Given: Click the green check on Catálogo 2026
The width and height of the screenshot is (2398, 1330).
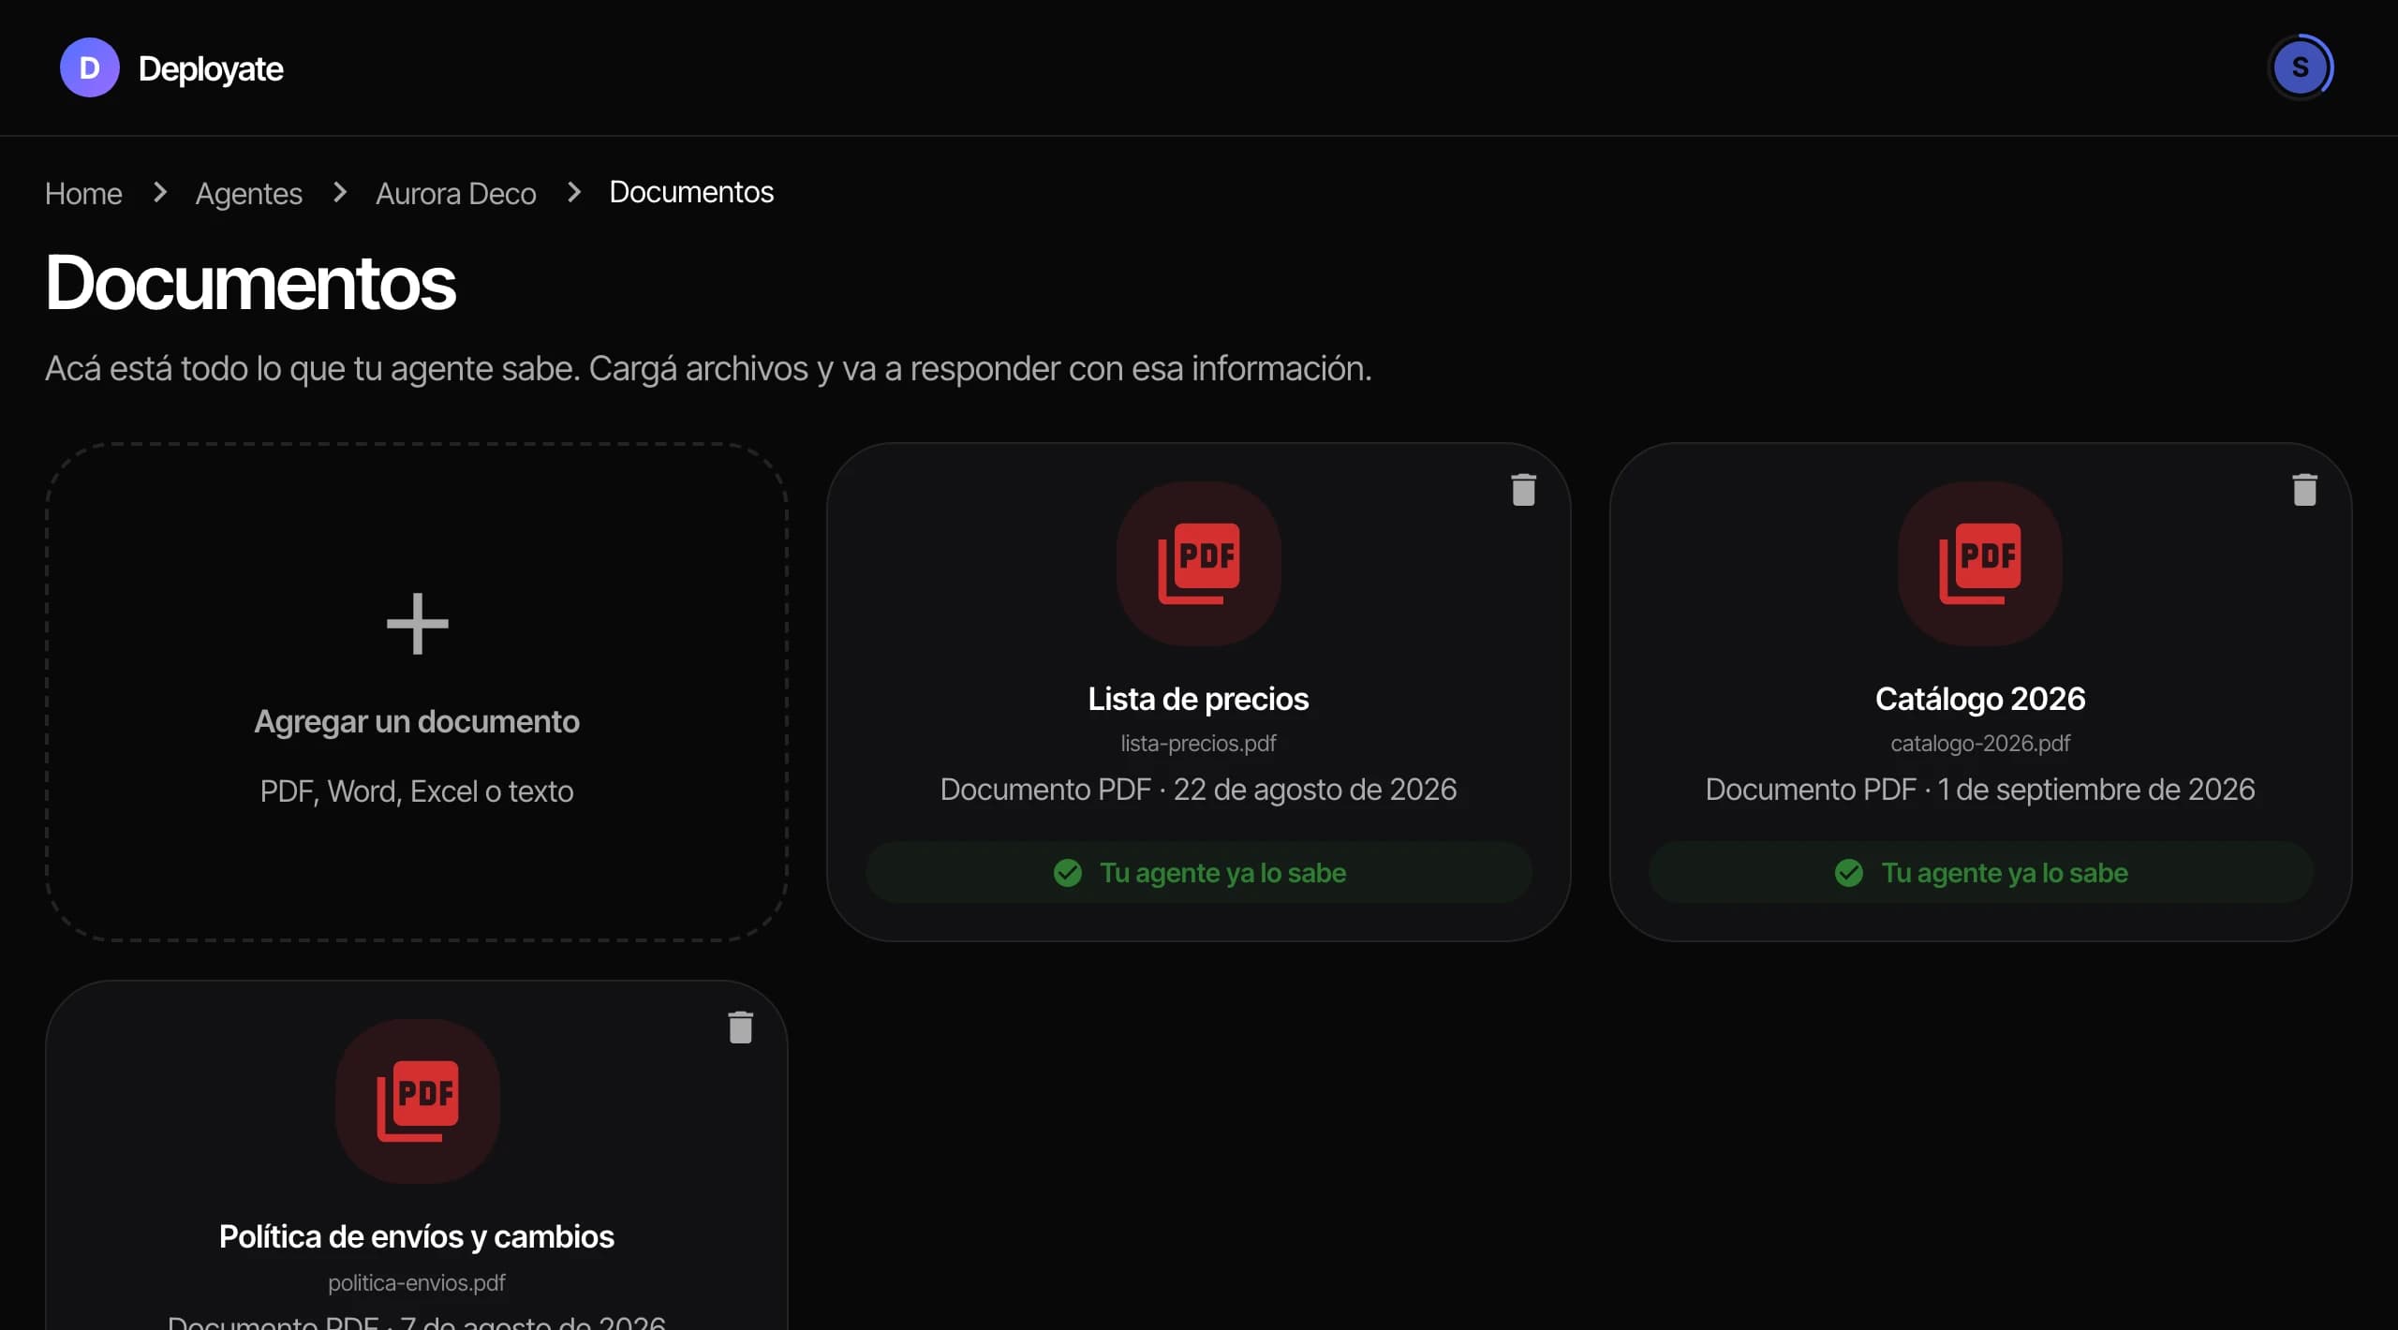Looking at the screenshot, I should click(1848, 873).
